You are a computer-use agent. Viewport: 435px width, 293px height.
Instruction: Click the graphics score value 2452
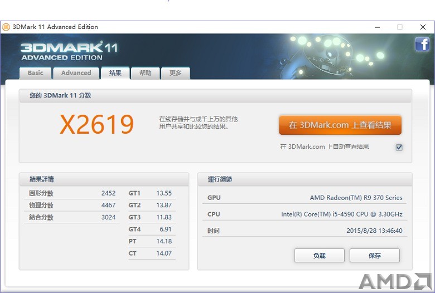point(108,193)
